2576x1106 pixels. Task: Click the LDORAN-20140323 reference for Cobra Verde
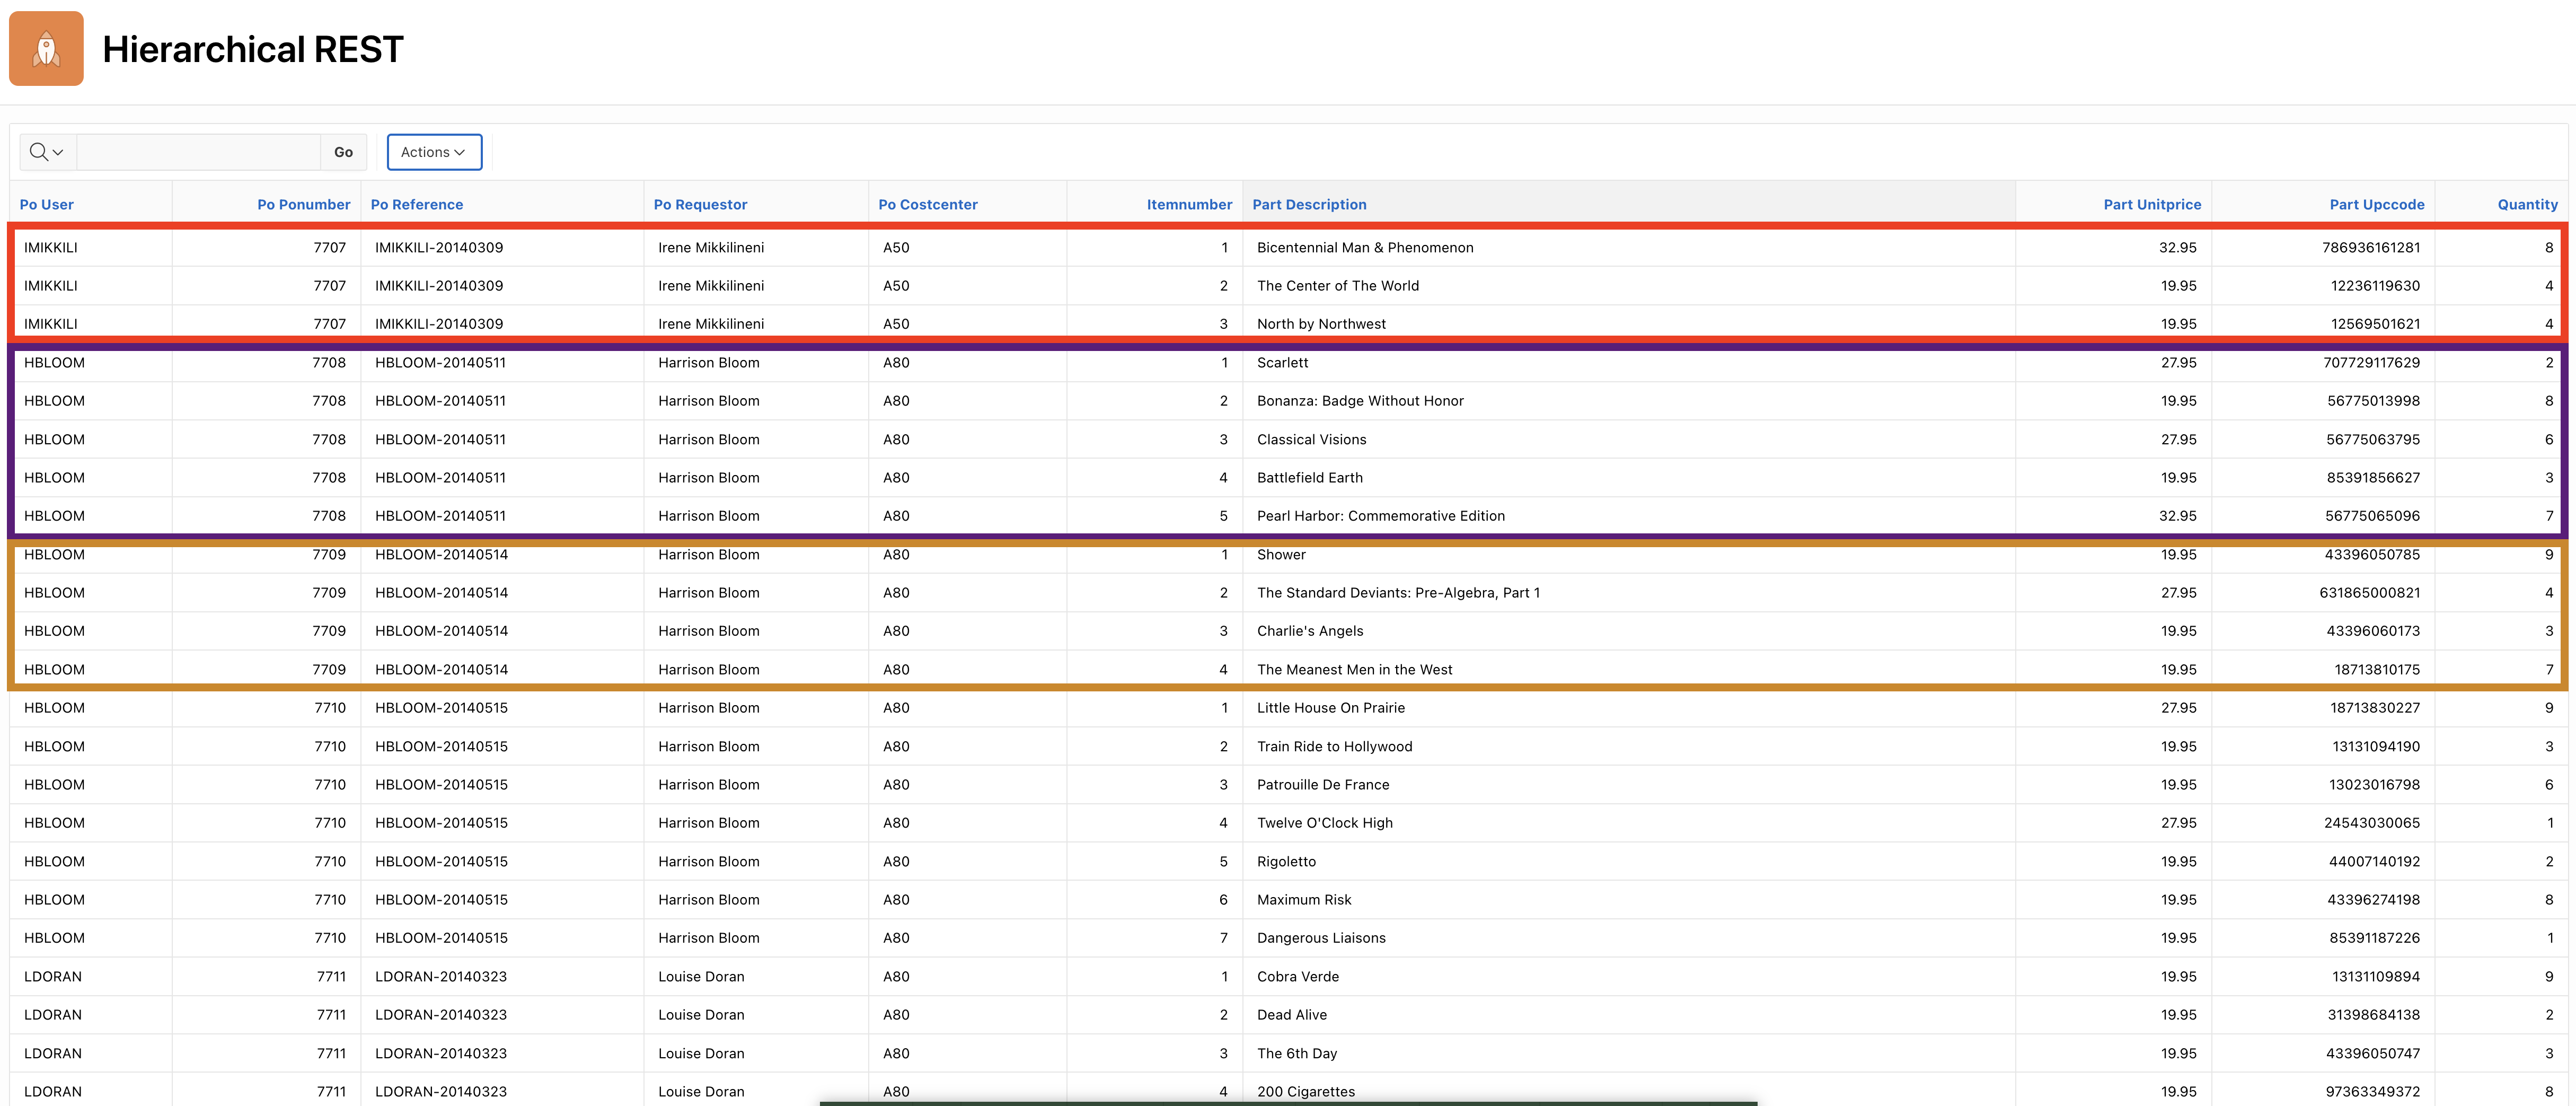pyautogui.click(x=440, y=977)
